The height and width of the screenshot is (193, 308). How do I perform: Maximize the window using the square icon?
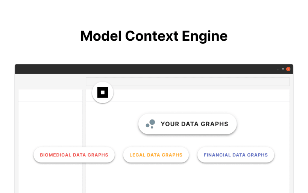pos(283,69)
